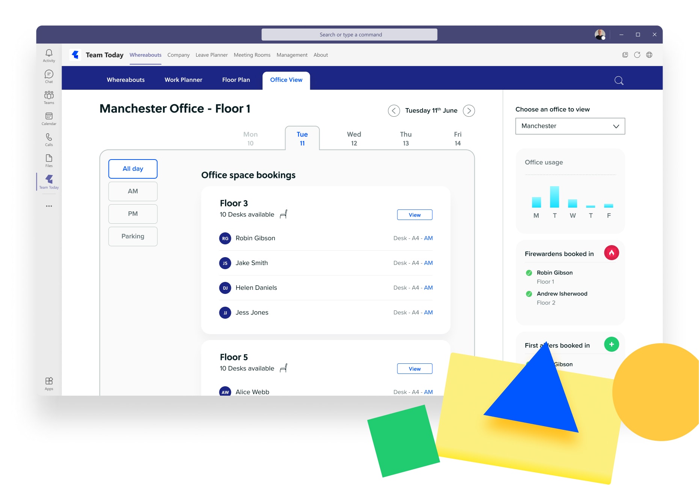Click the Firewardens flame icon

611,253
